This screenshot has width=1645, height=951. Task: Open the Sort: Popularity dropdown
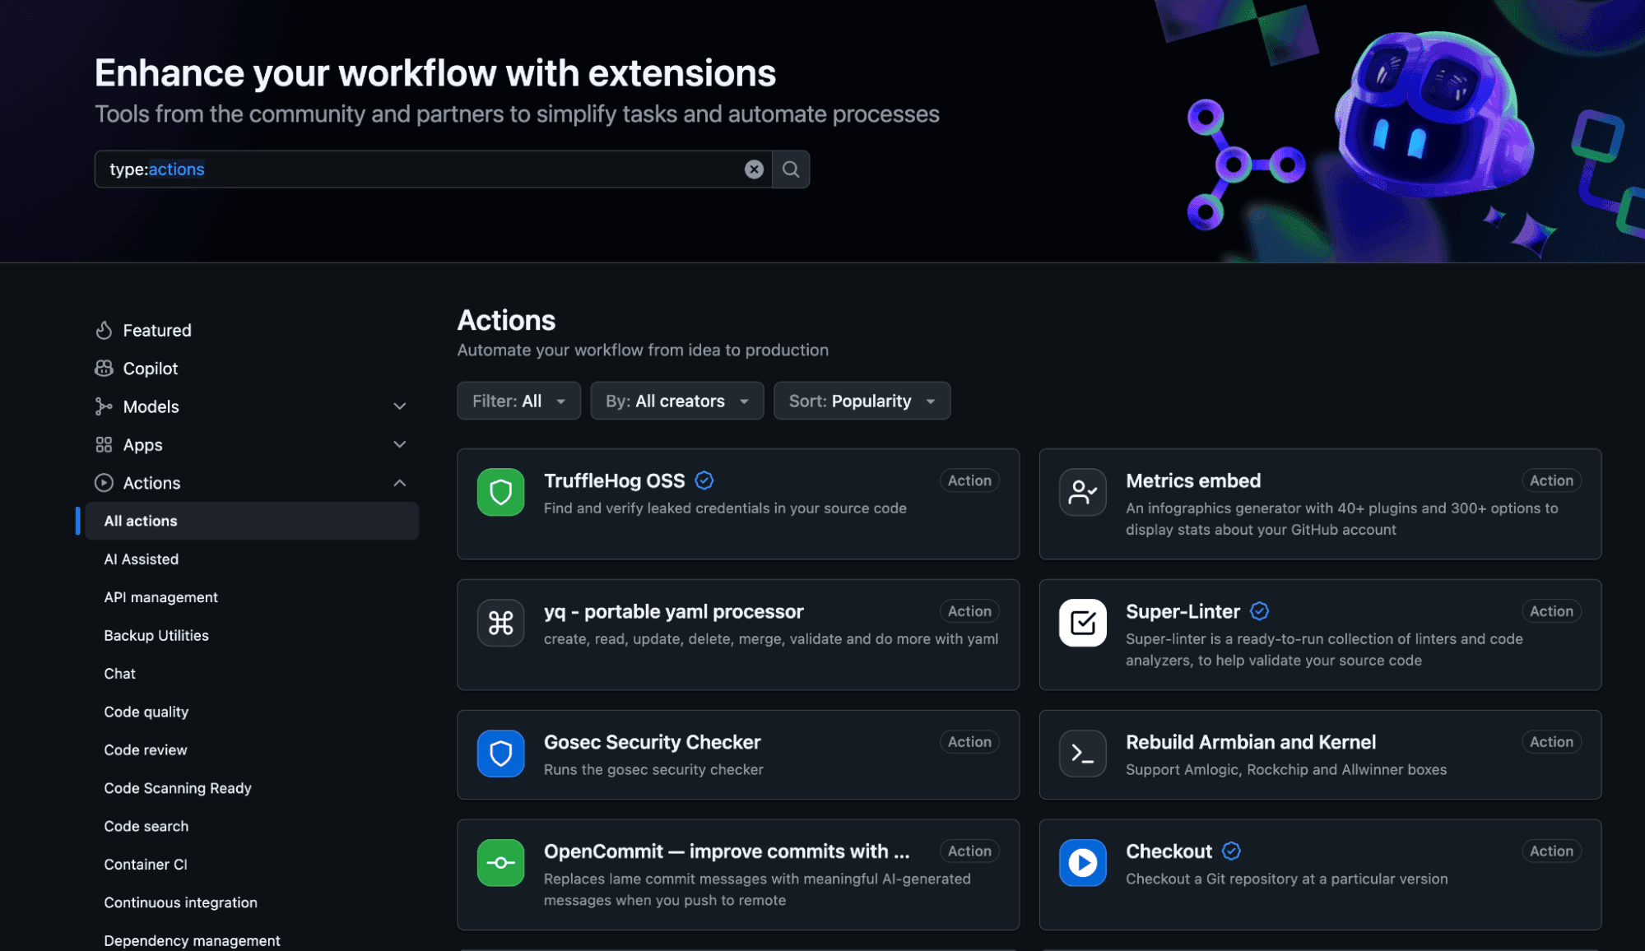[x=862, y=401]
